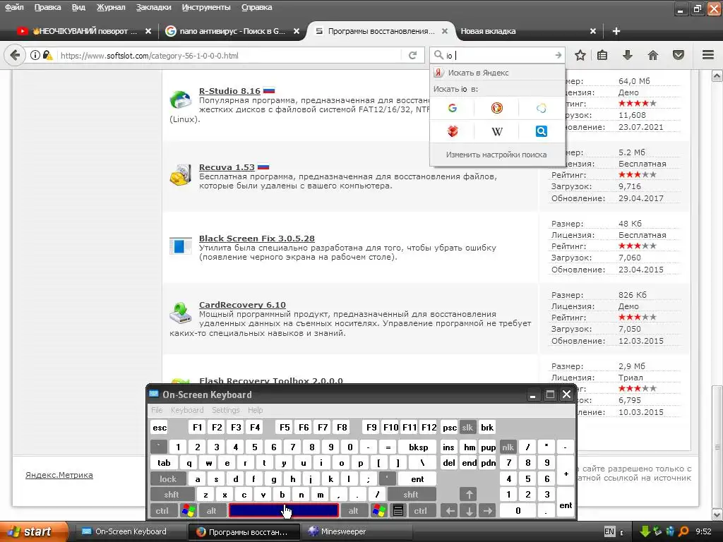The width and height of the screenshot is (723, 542).
Task: Click the bksp key on On-Screen Keyboard
Action: coord(418,447)
